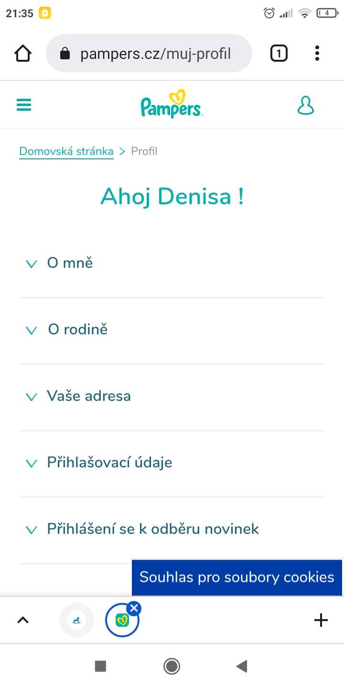Screen dimensions: 344x689
Task: Open the tab switcher showing 1 tab
Action: tap(279, 53)
